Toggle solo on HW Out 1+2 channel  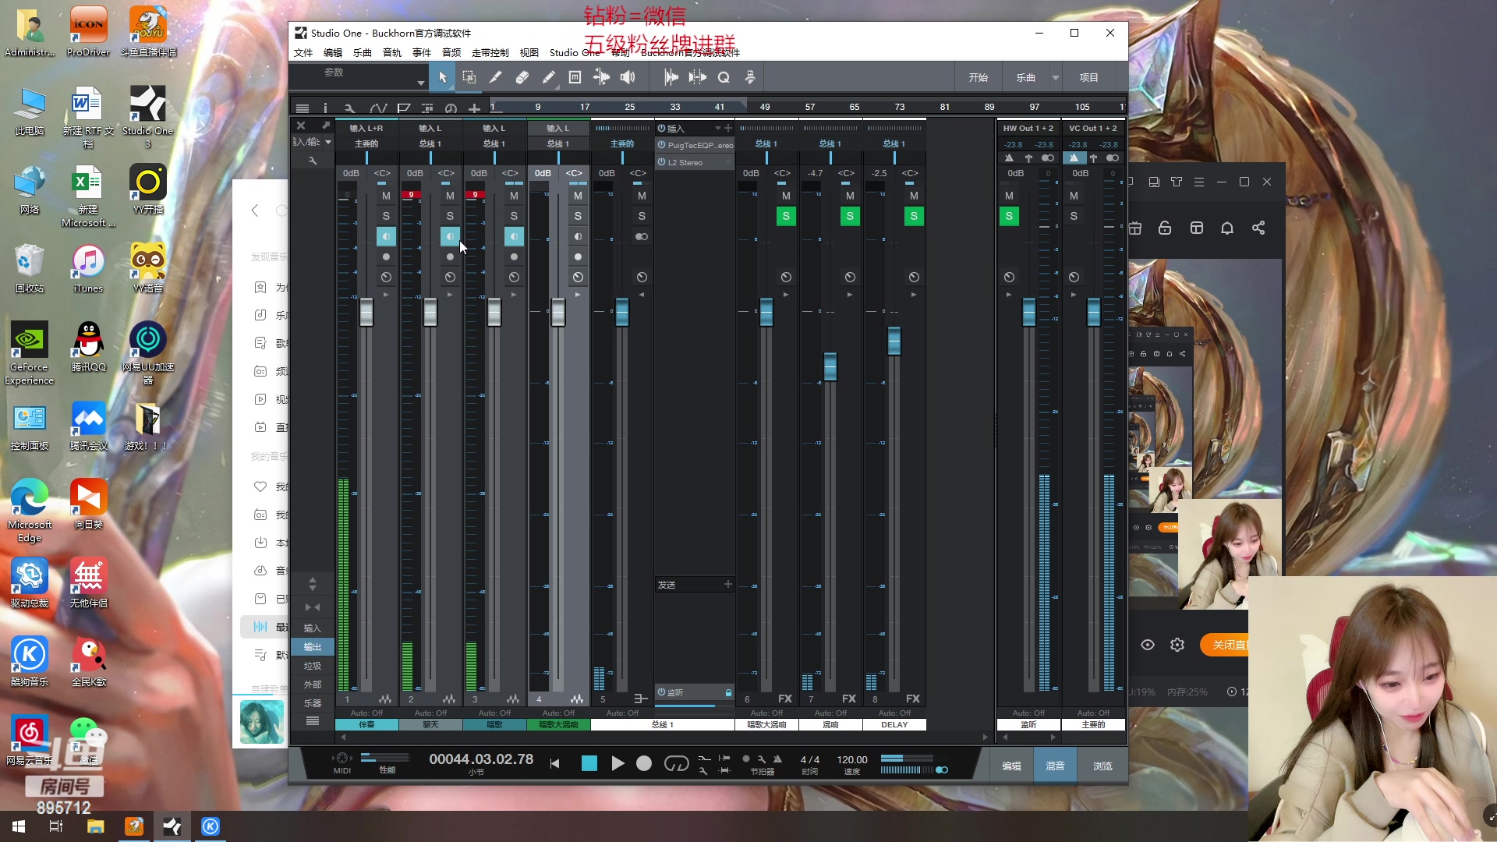click(x=1009, y=216)
